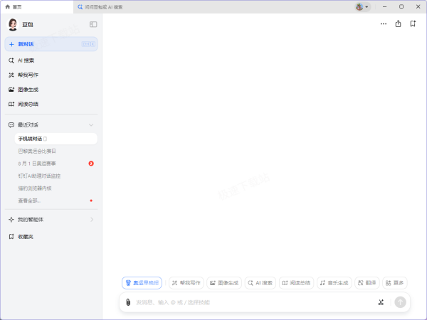Click the 音乐生成 skill button
Image resolution: width=427 pixels, height=320 pixels.
pyautogui.click(x=334, y=283)
